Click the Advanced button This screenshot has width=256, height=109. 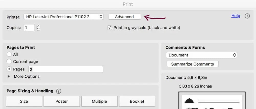tap(124, 17)
